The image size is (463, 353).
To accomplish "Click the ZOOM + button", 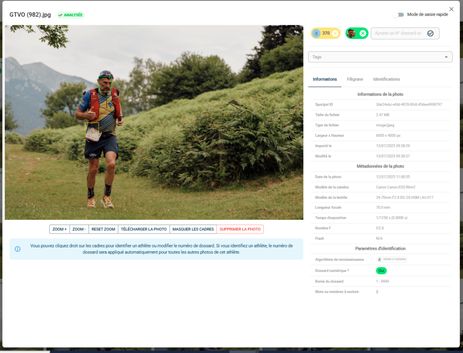I will (x=59, y=229).
